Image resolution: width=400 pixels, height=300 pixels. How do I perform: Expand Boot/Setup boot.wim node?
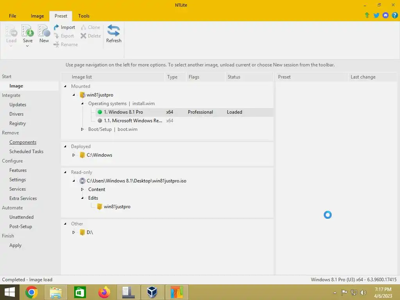pyautogui.click(x=82, y=129)
